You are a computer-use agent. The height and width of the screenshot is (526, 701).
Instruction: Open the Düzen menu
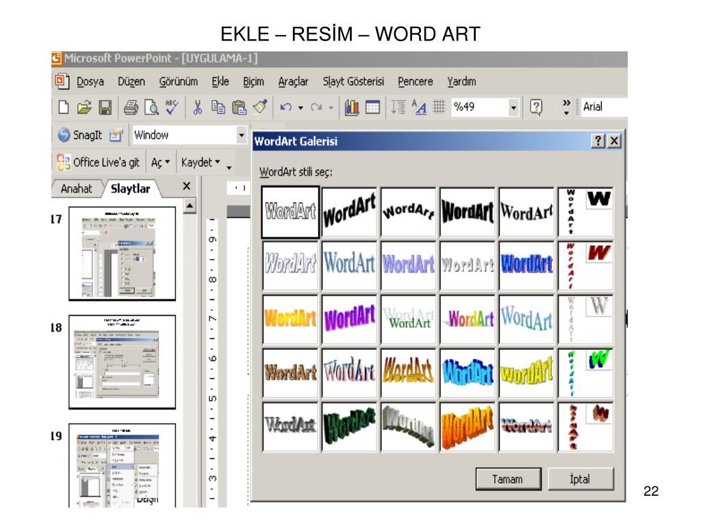(x=131, y=82)
